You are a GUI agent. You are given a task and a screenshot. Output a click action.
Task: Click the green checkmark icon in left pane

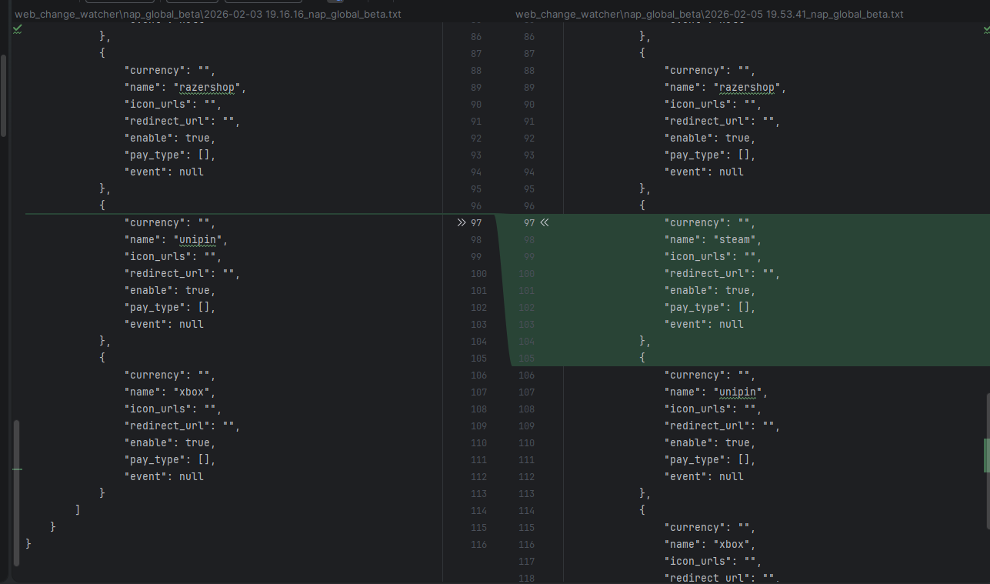click(18, 28)
